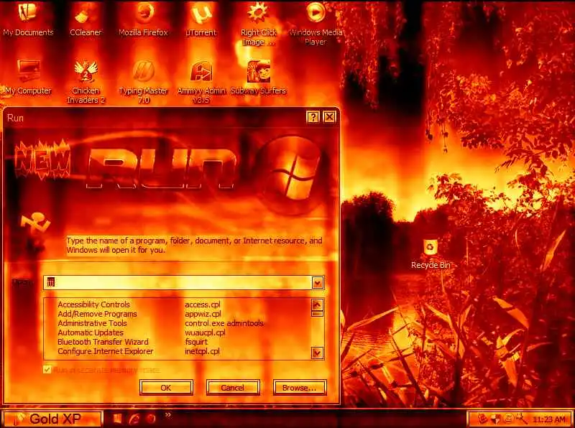Screen dimensions: 575x428
Task: Select the My Computer desktop icon
Action: [28, 78]
